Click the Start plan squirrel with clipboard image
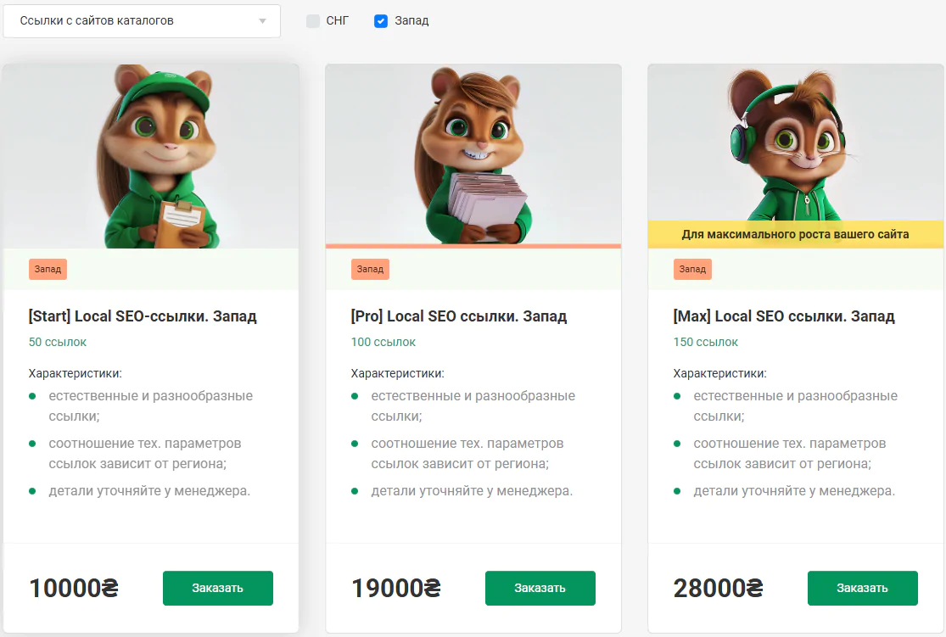Viewport: 946px width, 637px height. click(151, 156)
